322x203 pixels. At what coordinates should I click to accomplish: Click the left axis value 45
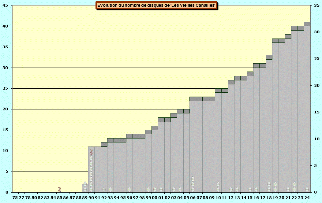tap(5, 5)
